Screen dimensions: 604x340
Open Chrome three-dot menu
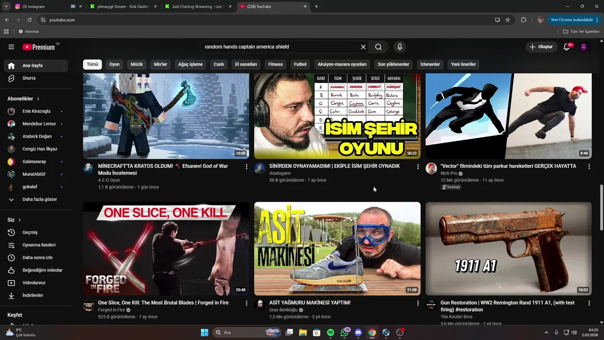click(x=598, y=20)
